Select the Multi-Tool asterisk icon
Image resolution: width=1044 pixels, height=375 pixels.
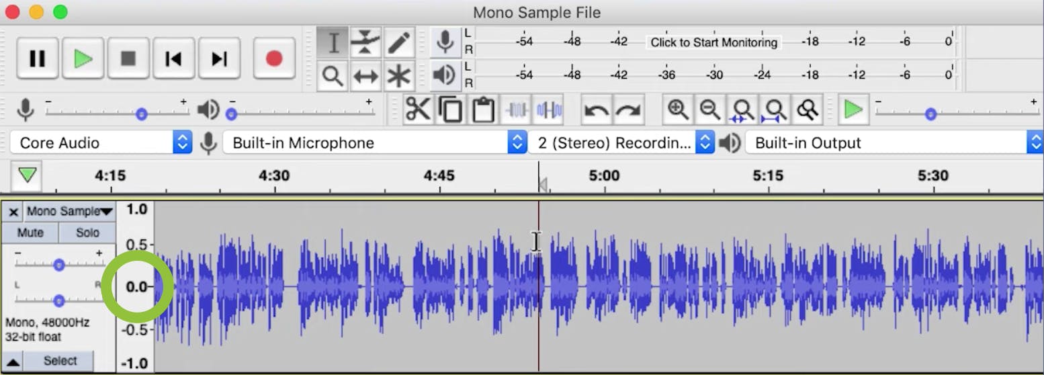click(x=399, y=76)
